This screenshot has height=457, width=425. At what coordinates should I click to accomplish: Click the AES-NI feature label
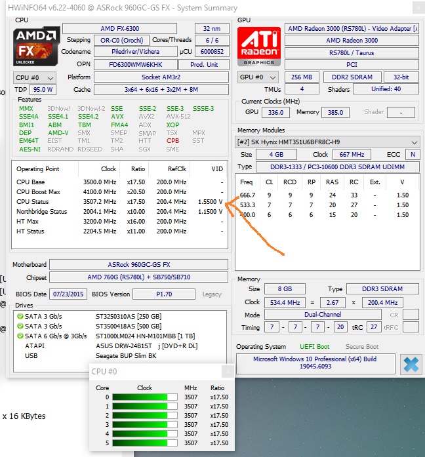point(30,149)
